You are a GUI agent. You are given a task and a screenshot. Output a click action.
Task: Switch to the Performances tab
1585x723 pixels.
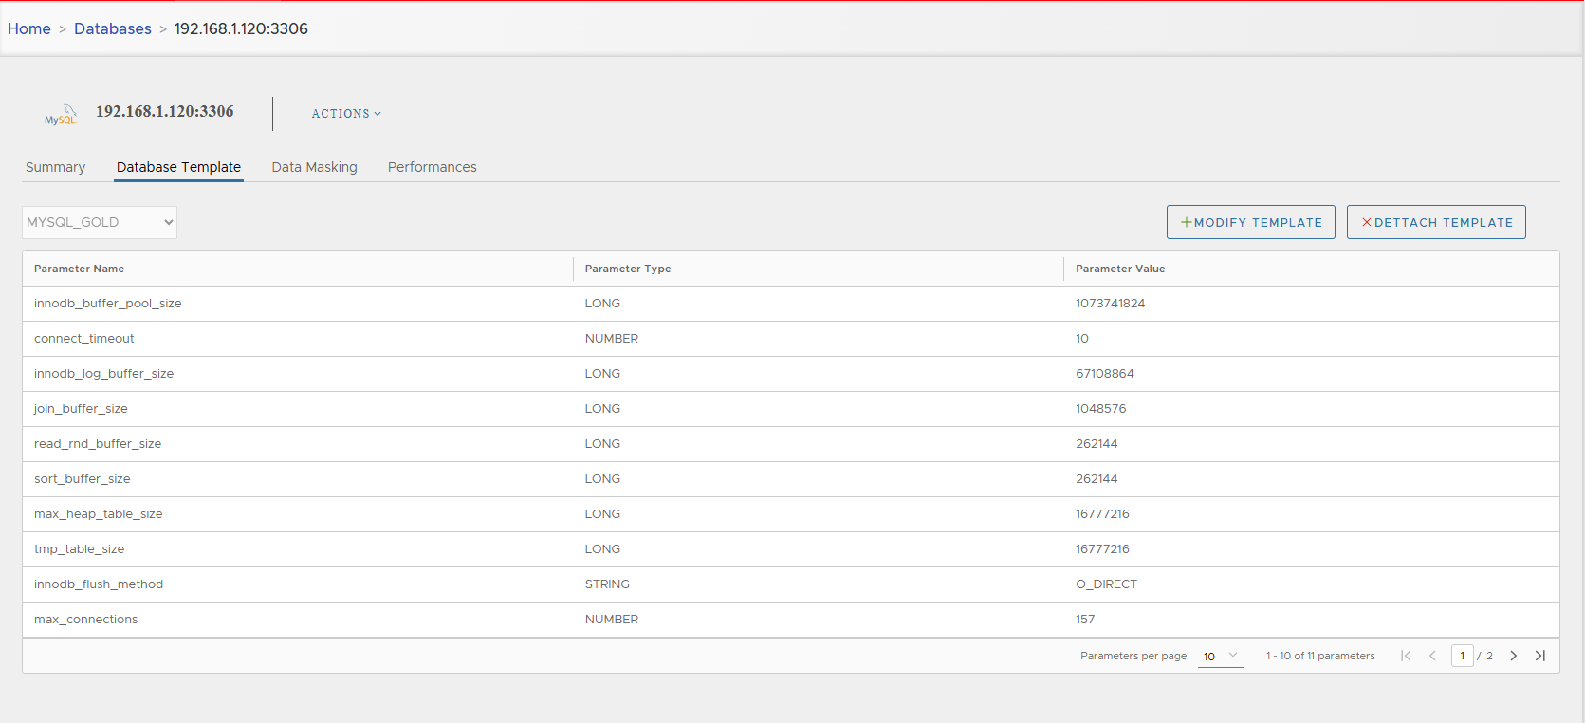pos(432,167)
